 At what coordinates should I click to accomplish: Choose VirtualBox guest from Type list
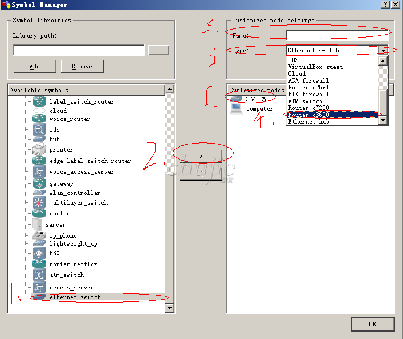332,67
